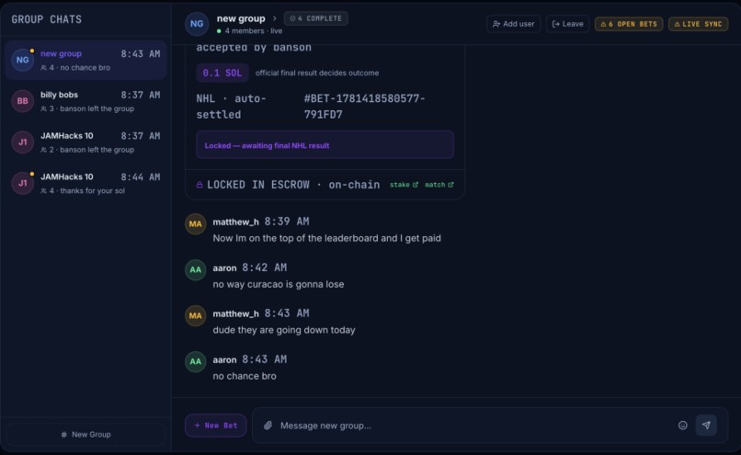Screen dimensions: 741x455
Task: Click the # New Group button
Action: 85,434
